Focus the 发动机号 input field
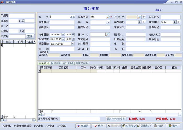This screenshot has width=183, height=130. (62, 27)
